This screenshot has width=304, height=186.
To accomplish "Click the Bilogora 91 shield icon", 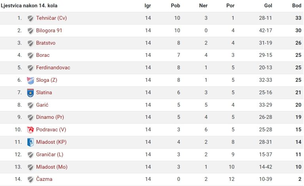I will point(30,31).
